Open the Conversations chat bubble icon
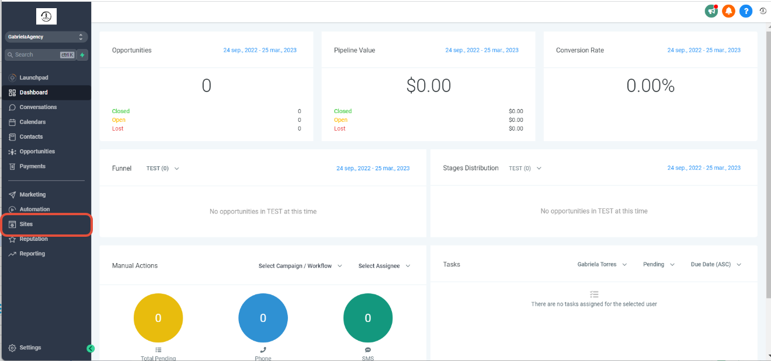This screenshot has height=361, width=771. coord(12,107)
